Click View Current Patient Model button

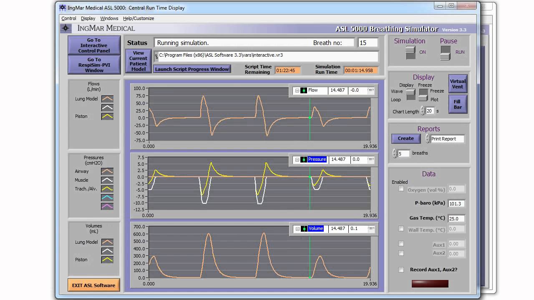click(139, 61)
